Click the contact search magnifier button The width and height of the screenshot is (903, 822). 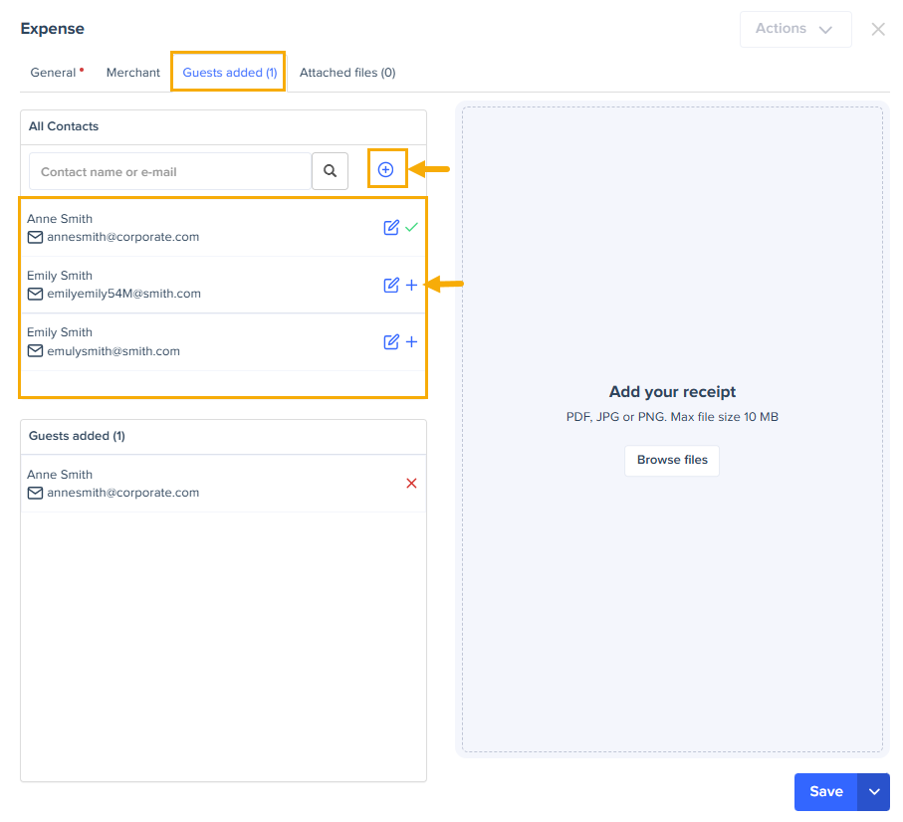point(330,171)
